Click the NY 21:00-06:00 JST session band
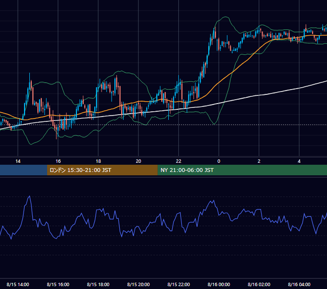This screenshot has width=327, height=289. tap(242, 170)
